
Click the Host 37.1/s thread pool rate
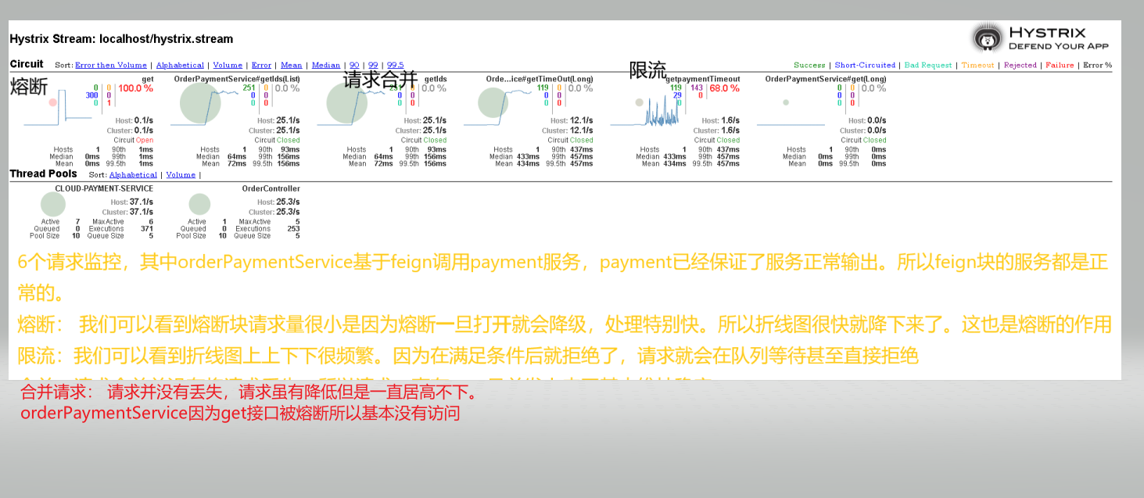(x=142, y=202)
